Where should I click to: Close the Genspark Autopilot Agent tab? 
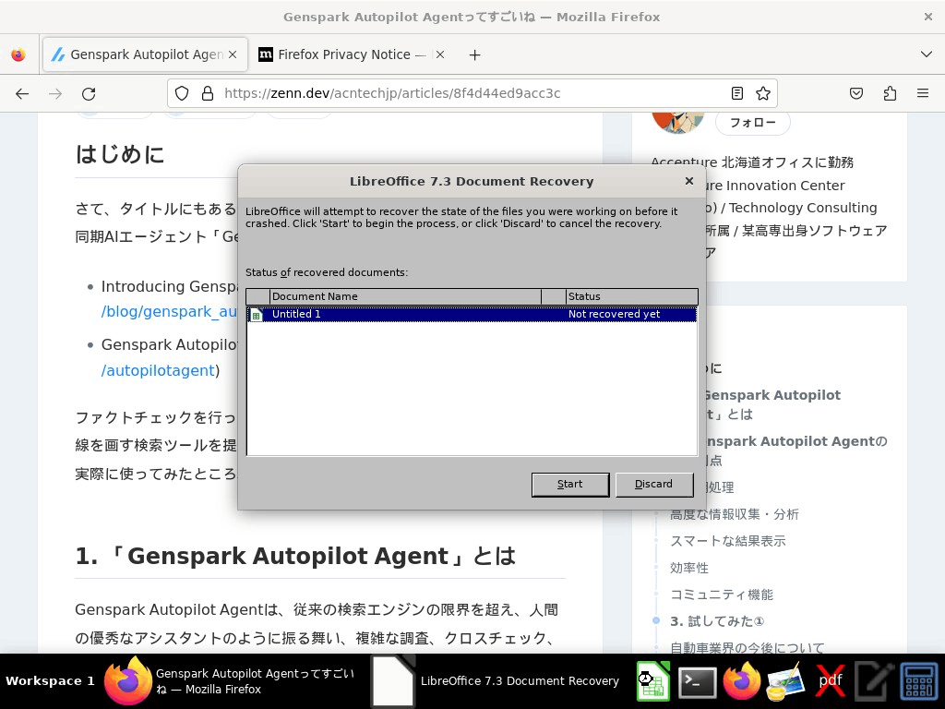(x=233, y=54)
